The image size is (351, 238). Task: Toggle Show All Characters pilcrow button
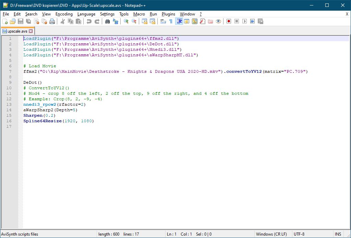[171, 21]
